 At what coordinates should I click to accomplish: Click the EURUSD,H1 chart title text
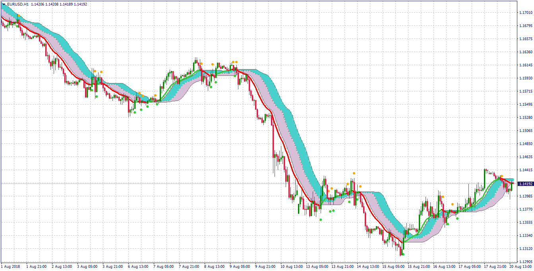pyautogui.click(x=18, y=4)
